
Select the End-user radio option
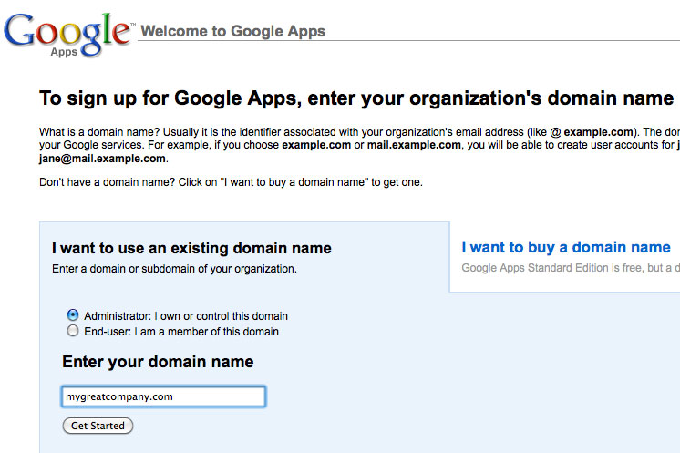(73, 331)
